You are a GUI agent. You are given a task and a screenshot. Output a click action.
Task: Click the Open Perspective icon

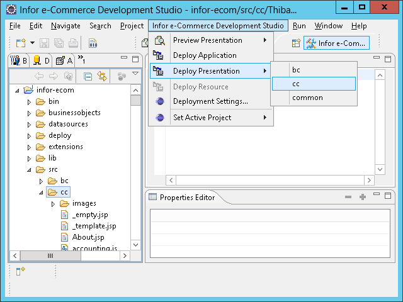(296, 43)
